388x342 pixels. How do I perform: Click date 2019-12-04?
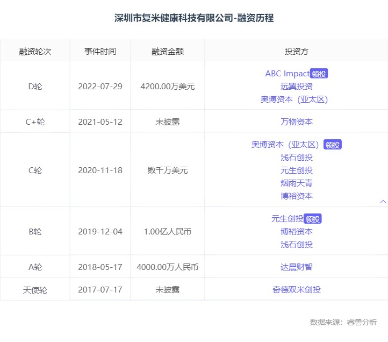point(100,232)
